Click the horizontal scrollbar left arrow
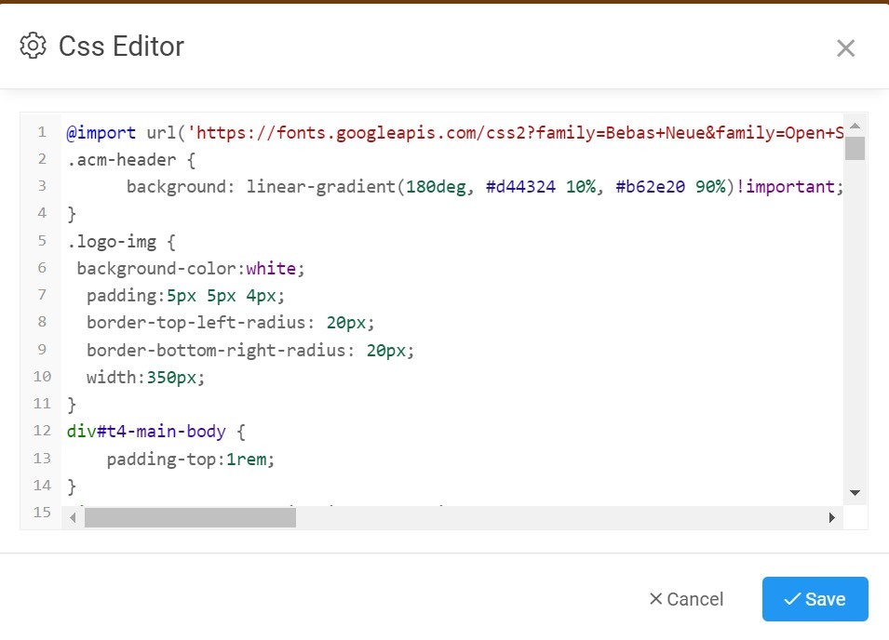 click(73, 517)
